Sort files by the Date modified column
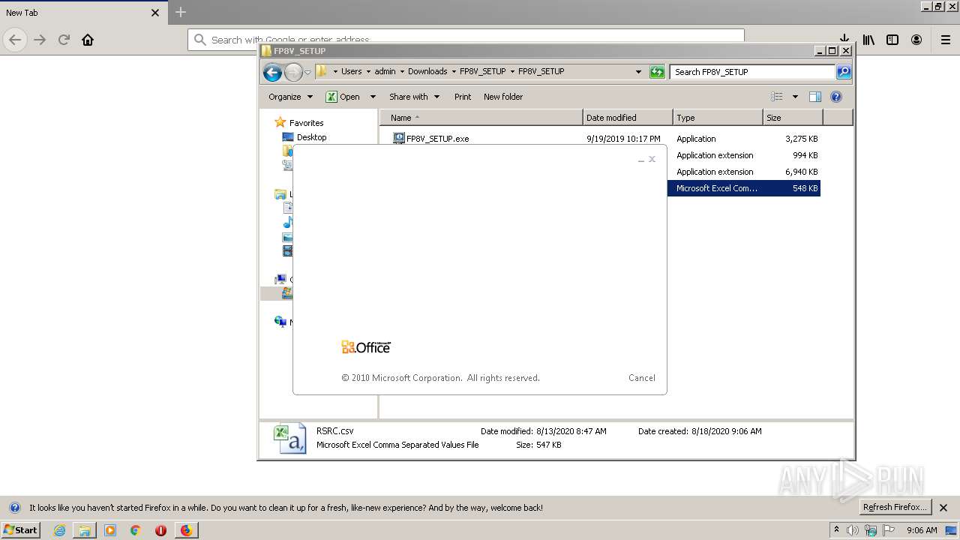The height and width of the screenshot is (540, 960). [628, 118]
